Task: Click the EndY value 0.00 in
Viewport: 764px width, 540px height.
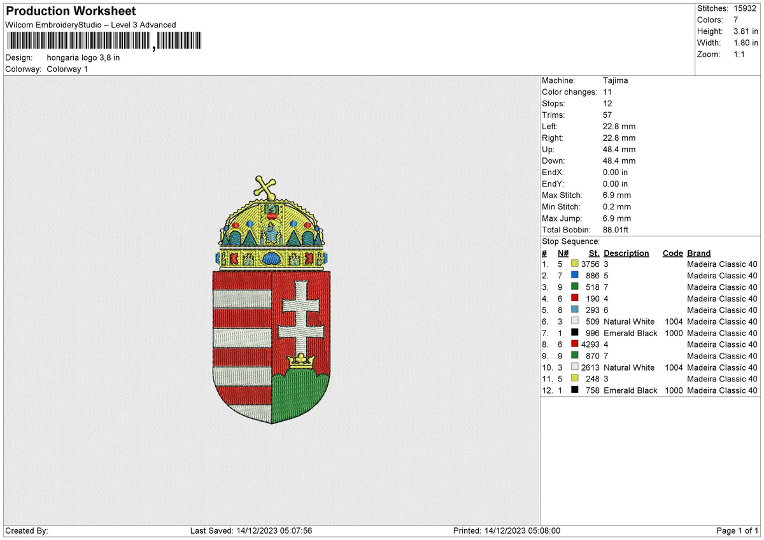Action: [615, 183]
